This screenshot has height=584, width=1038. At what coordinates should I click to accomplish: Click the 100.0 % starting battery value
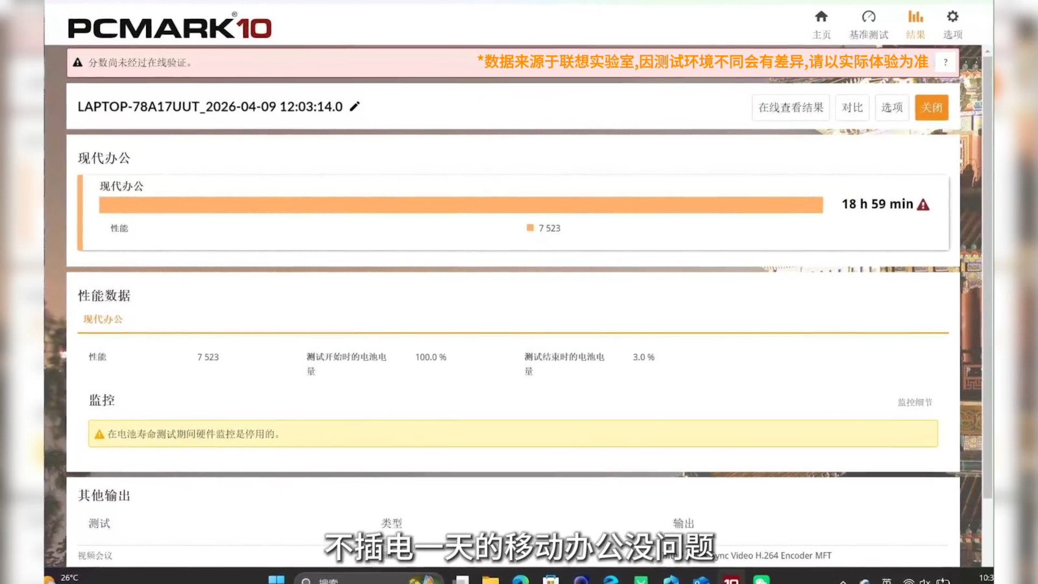[431, 357]
